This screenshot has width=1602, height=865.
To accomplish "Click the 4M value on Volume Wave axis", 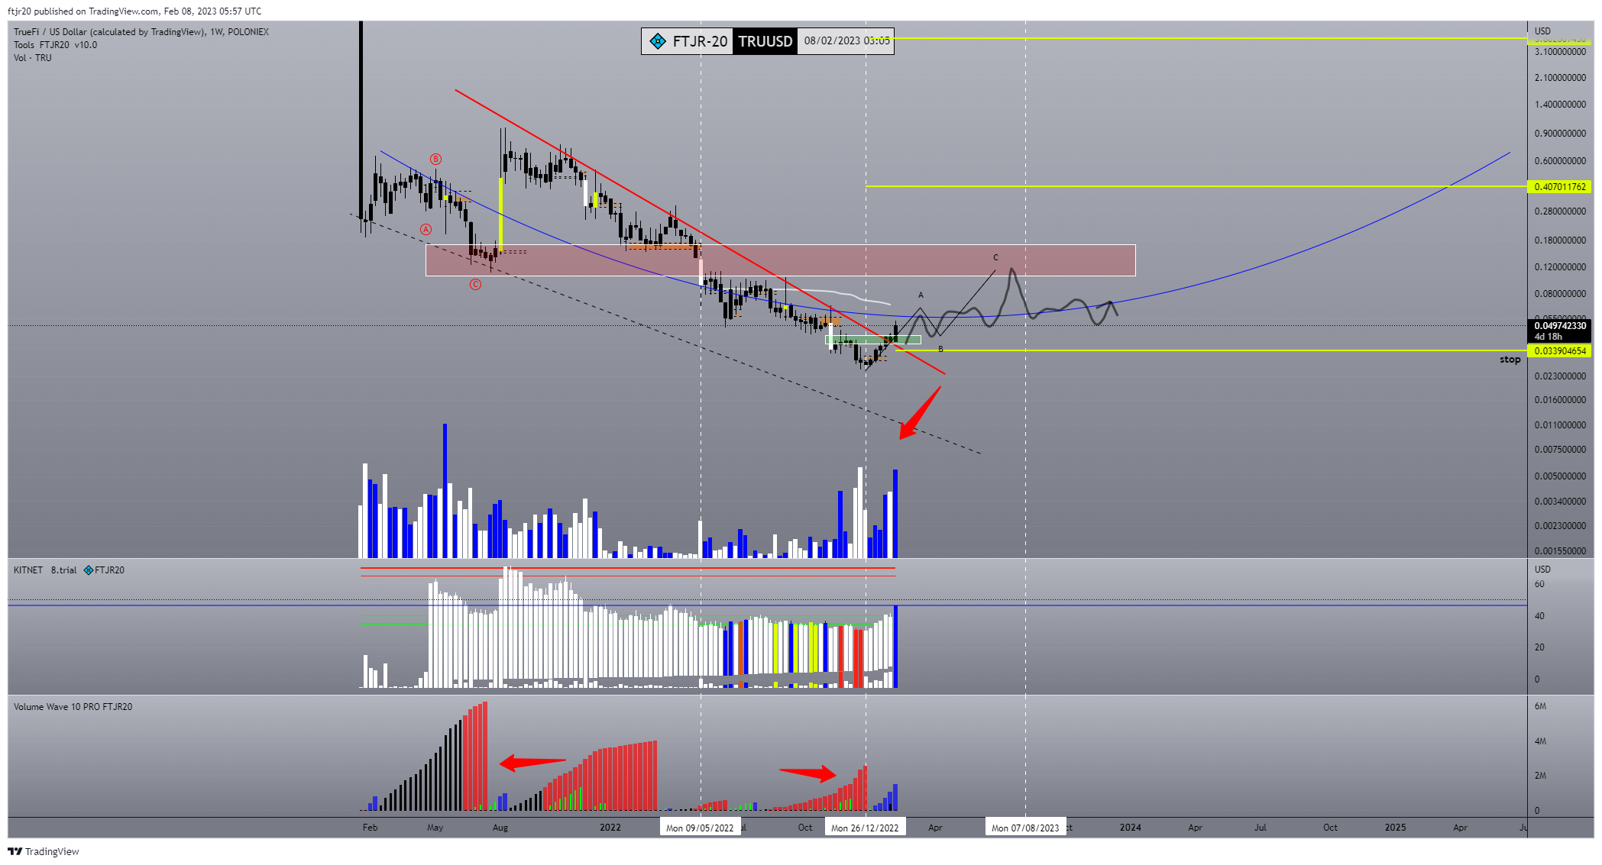I will click(x=1540, y=741).
